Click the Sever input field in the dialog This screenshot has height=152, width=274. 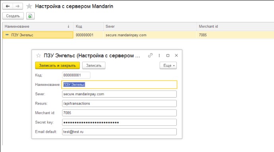pos(119,94)
